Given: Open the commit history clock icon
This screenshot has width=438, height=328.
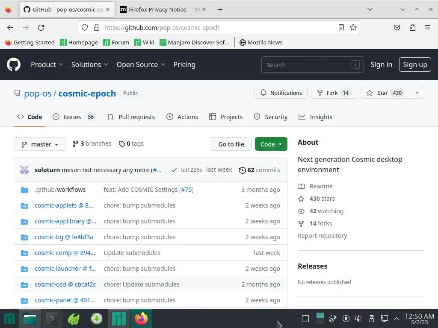Looking at the screenshot, I should 242,170.
